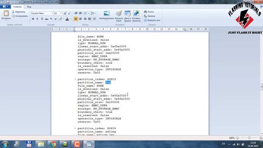
Task: Expand the Вставить paste options arrow
Action: tap(6, 21)
